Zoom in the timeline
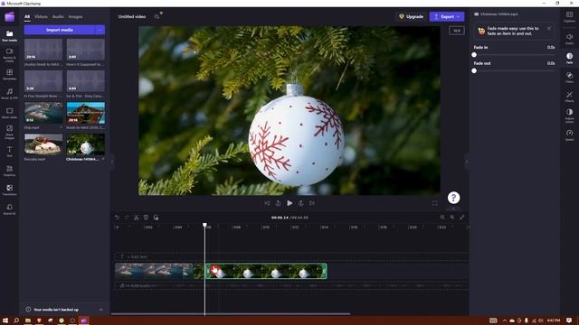The height and width of the screenshot is (325, 579). pyautogui.click(x=452, y=218)
